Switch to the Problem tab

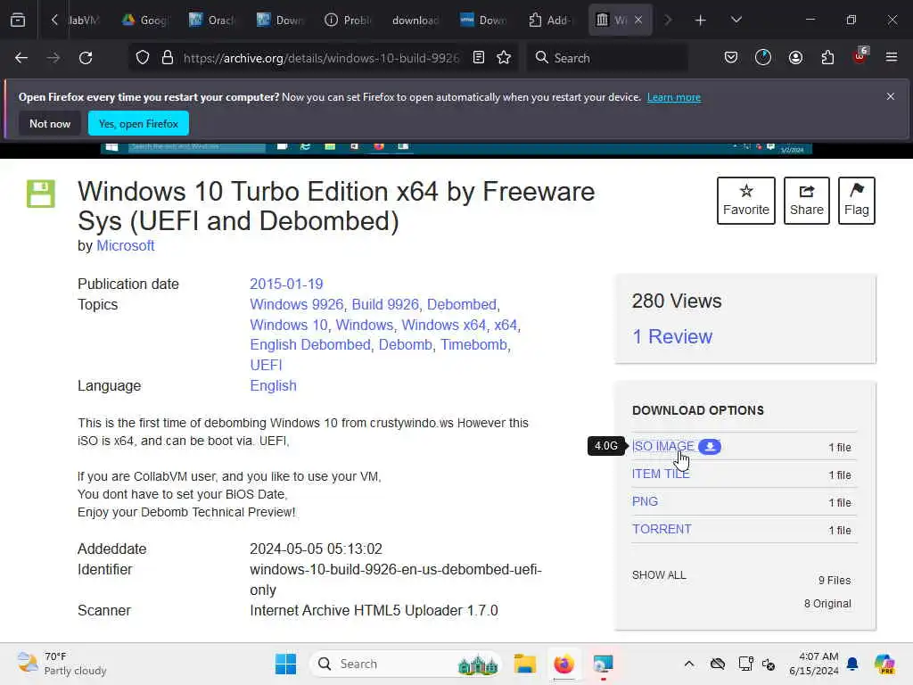coord(347,21)
